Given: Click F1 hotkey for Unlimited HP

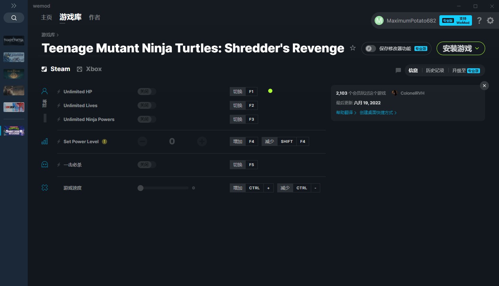Looking at the screenshot, I should [x=251, y=92].
